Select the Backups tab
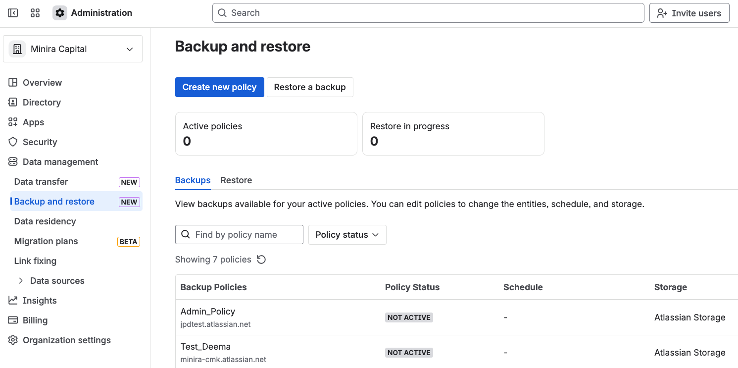 [x=193, y=180]
